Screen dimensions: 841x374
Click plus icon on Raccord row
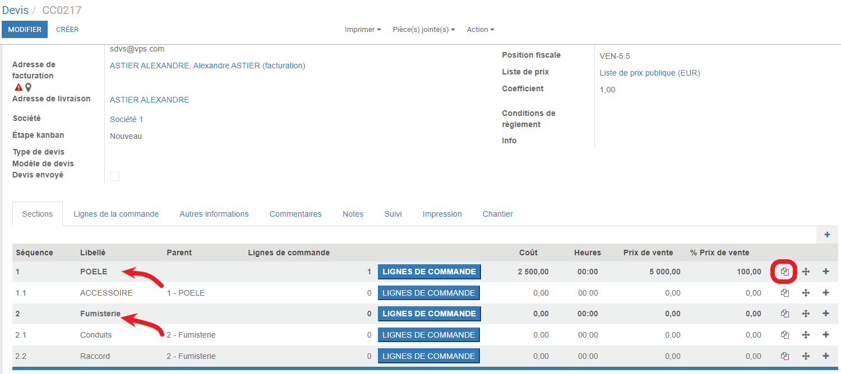(x=826, y=356)
